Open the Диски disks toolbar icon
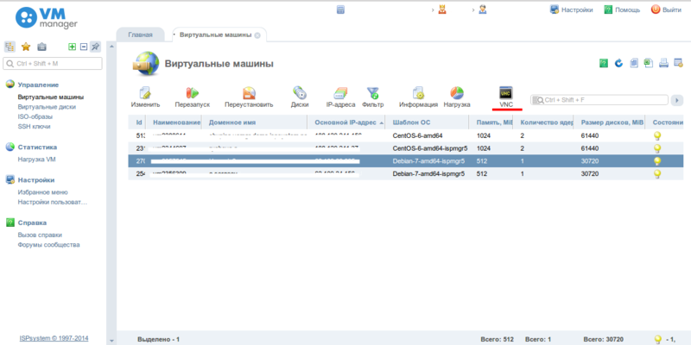691x345 pixels. pos(300,93)
